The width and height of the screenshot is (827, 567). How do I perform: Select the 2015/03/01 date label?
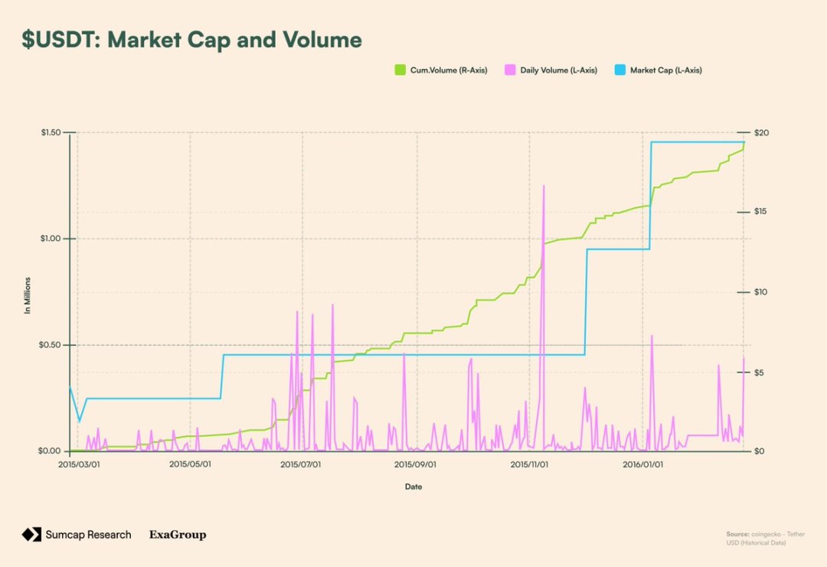79,464
